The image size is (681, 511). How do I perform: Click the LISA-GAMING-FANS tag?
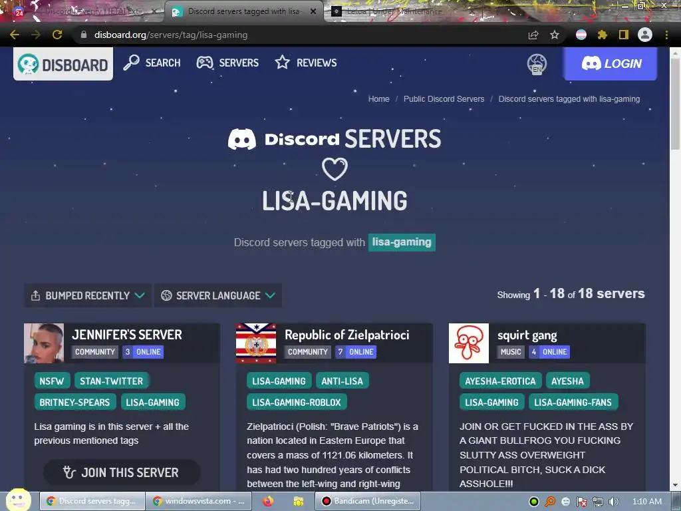click(x=573, y=403)
